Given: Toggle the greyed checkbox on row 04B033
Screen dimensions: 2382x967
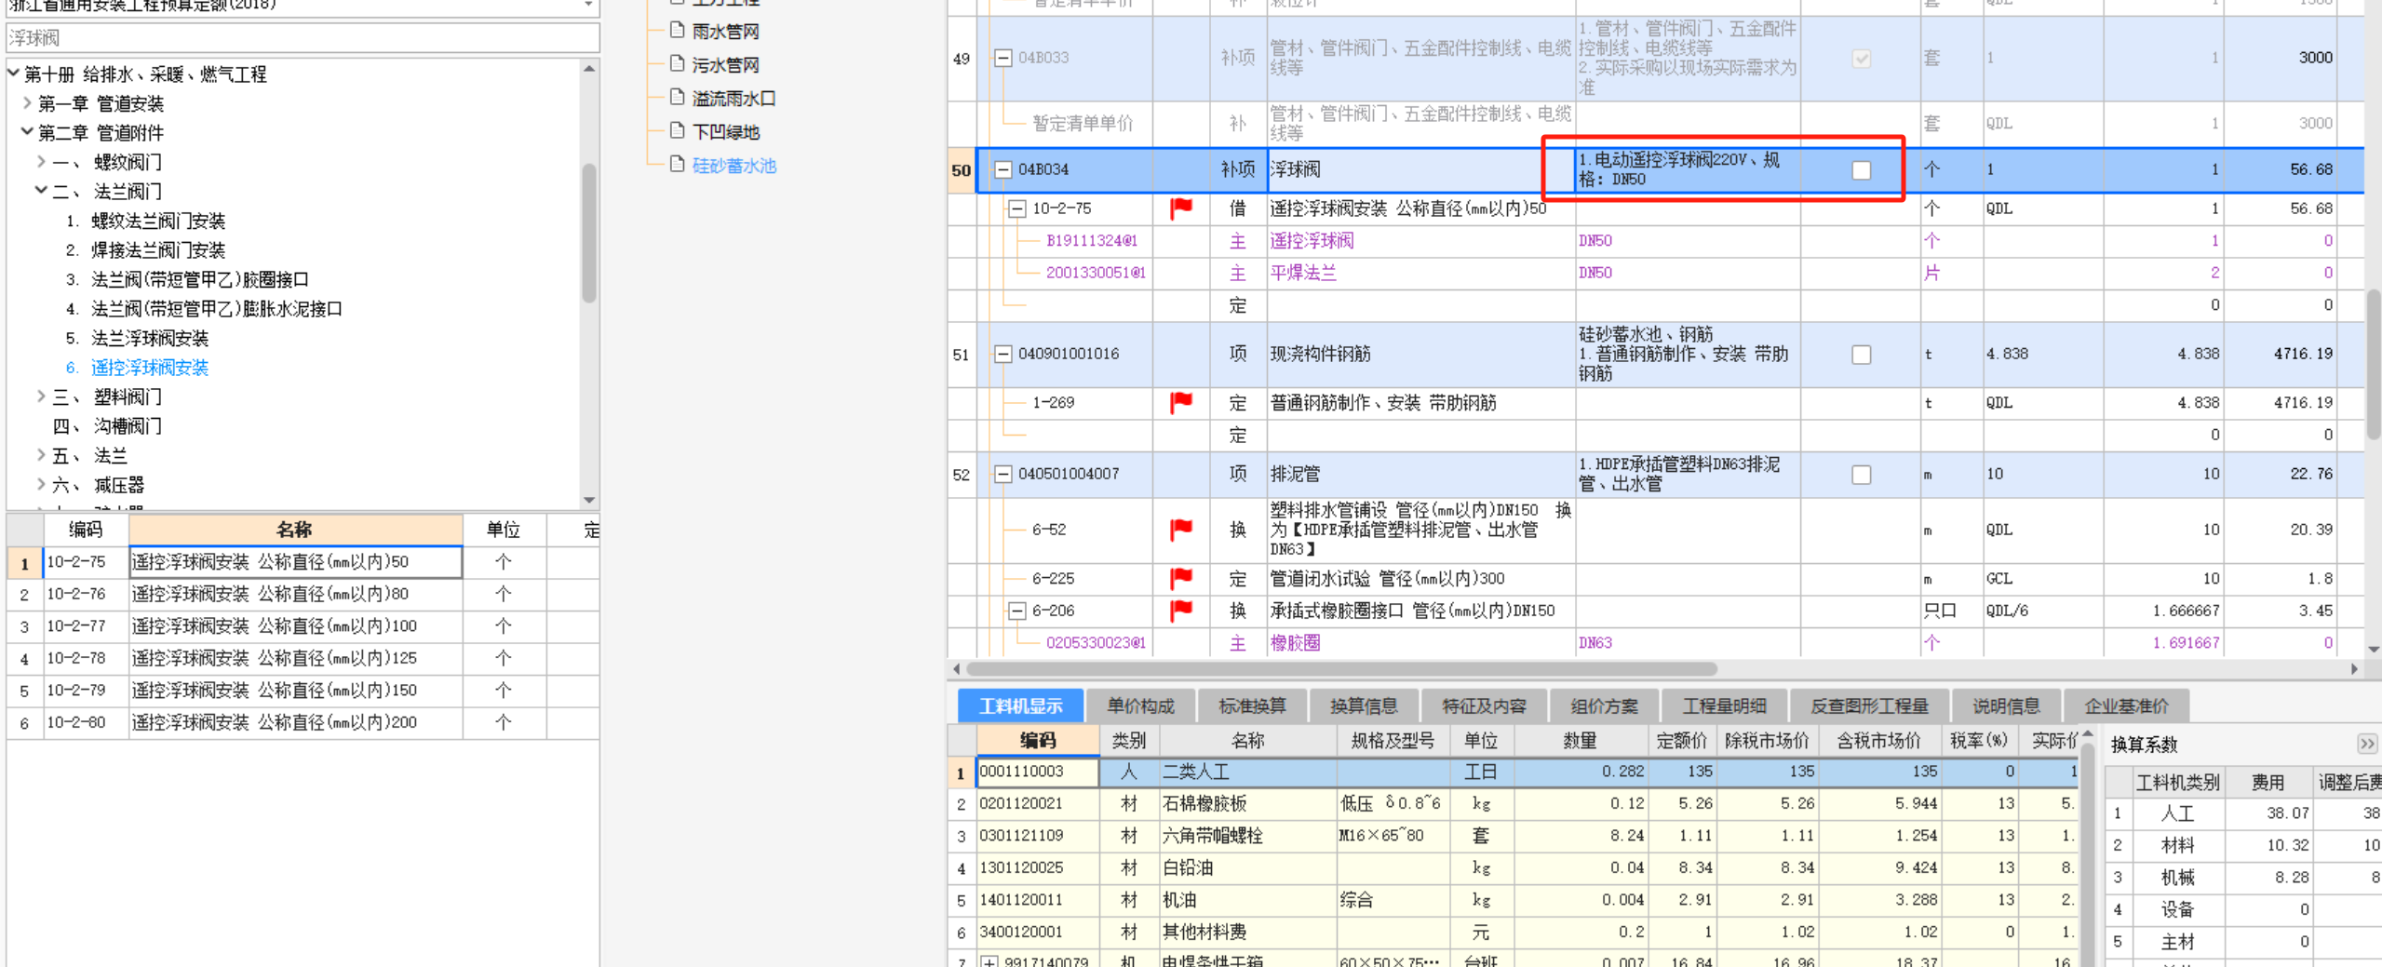Looking at the screenshot, I should [1861, 59].
